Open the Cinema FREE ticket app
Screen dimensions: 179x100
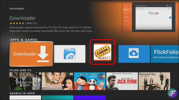click(x=102, y=52)
